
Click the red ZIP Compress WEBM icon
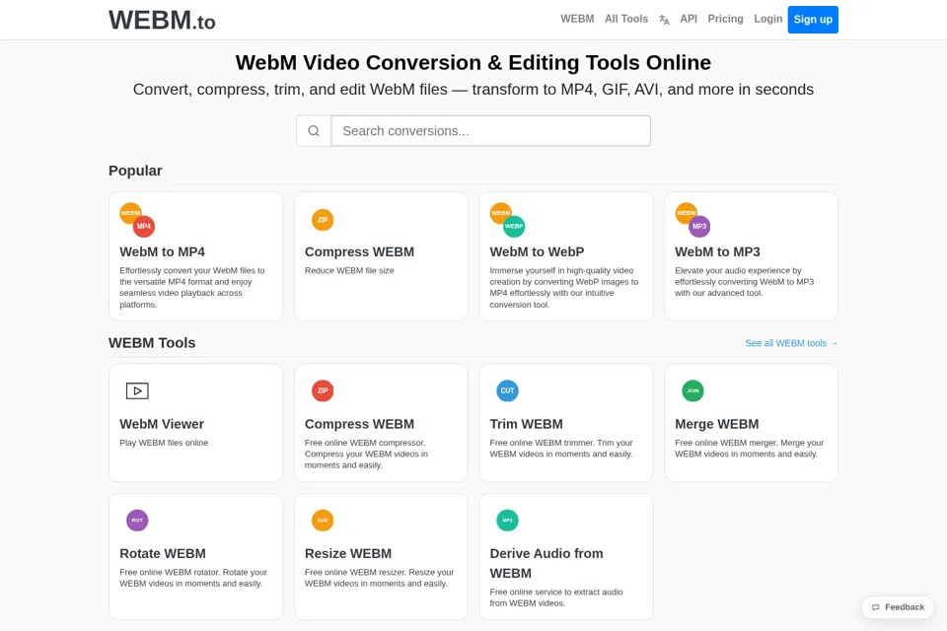point(323,390)
